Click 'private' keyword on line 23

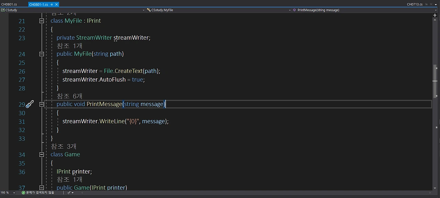click(x=66, y=38)
